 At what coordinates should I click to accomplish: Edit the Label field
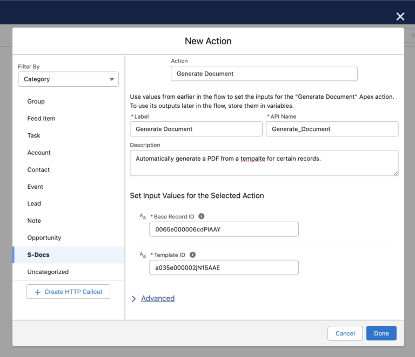[x=196, y=129]
